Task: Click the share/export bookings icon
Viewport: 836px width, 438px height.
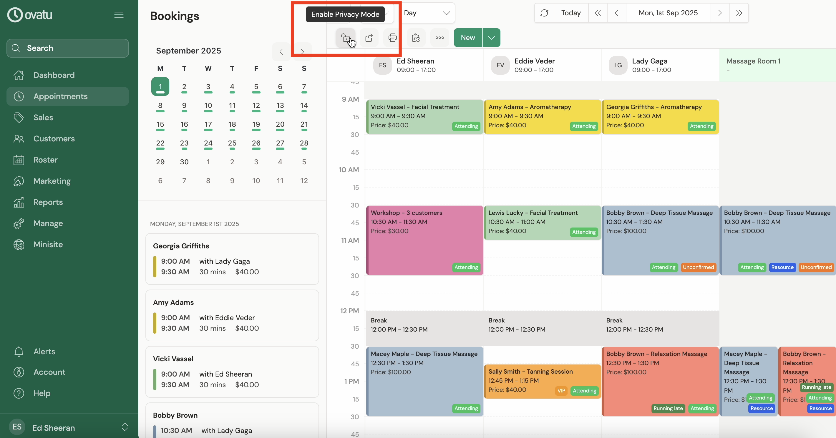Action: tap(369, 38)
